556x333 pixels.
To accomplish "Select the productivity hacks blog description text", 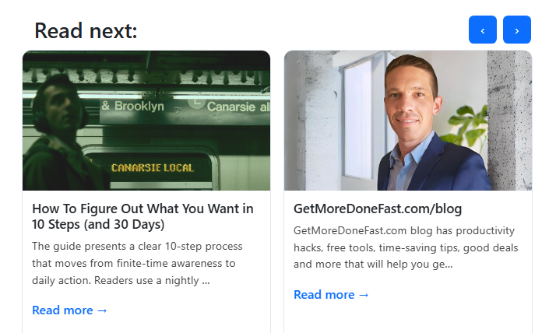I will click(x=404, y=247).
